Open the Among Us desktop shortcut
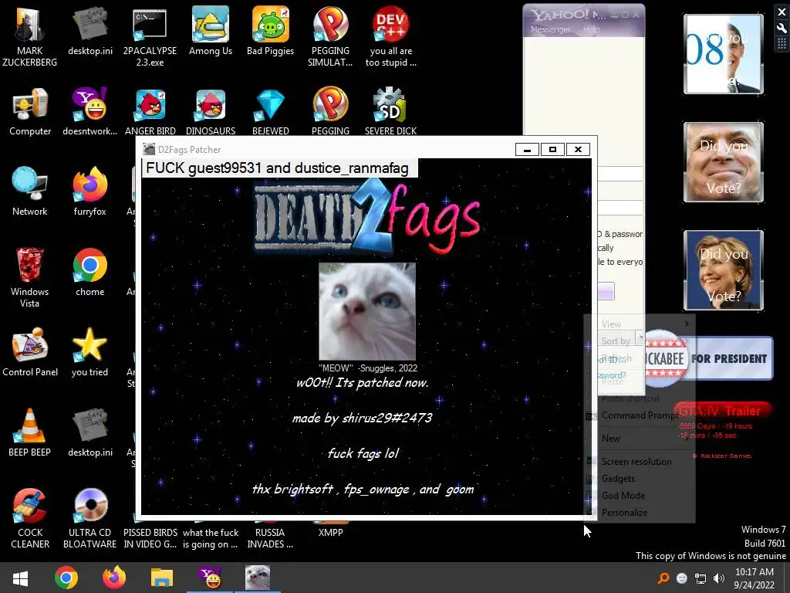 click(x=211, y=31)
